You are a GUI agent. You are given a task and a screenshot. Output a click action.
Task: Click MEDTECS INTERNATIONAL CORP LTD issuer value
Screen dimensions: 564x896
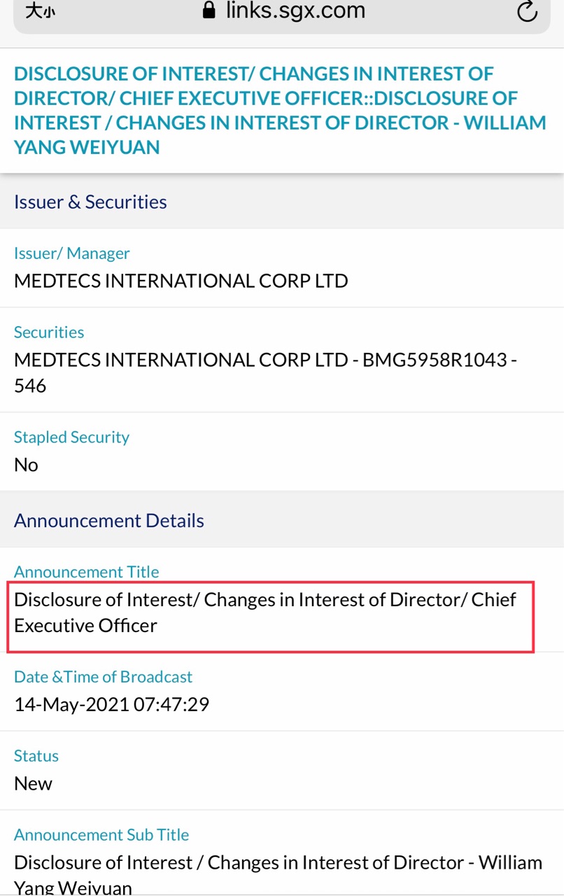click(x=181, y=281)
